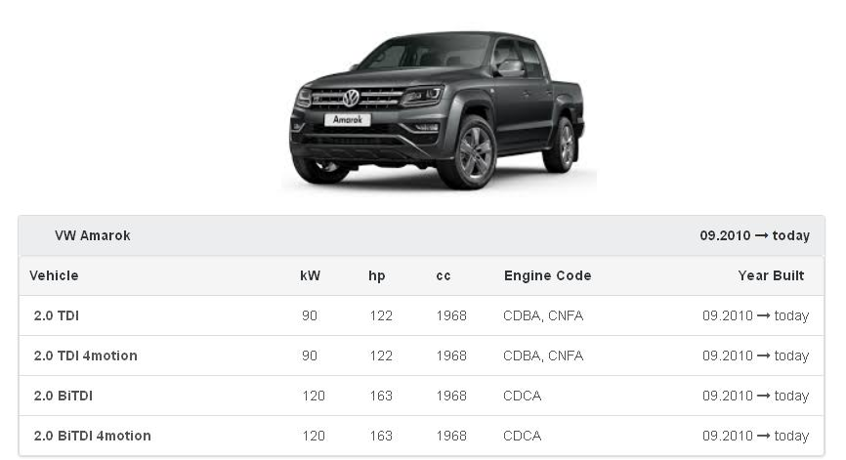Click the VW Amarok panel heading
The height and width of the screenshot is (460, 846).
click(92, 235)
